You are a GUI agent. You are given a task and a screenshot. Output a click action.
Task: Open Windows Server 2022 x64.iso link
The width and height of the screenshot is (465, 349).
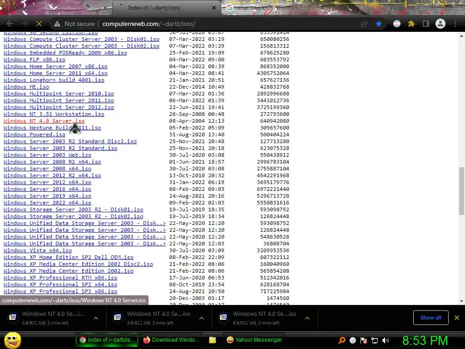click(x=47, y=203)
